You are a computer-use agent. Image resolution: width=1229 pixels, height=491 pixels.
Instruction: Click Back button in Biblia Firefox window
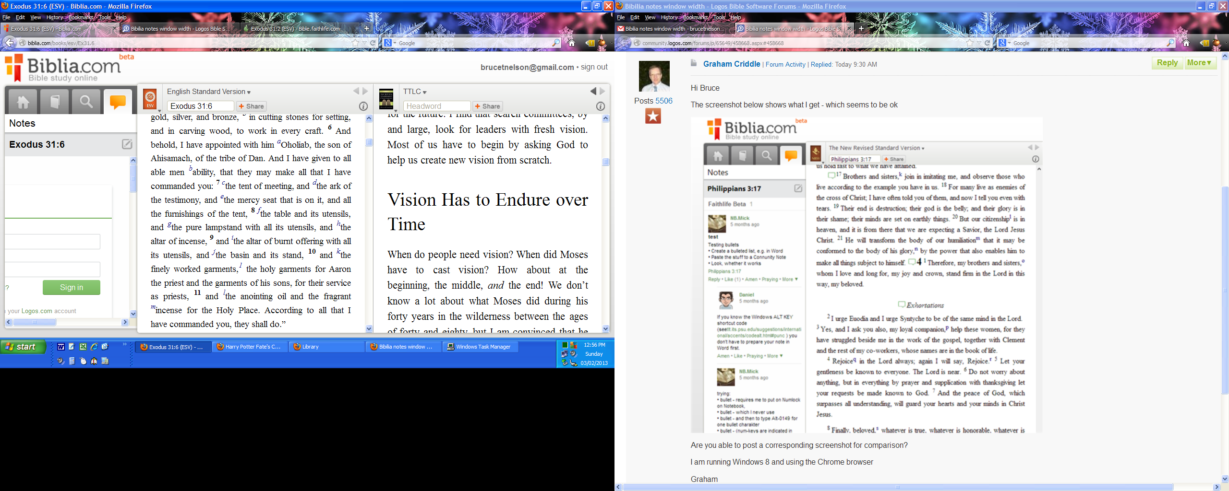9,43
